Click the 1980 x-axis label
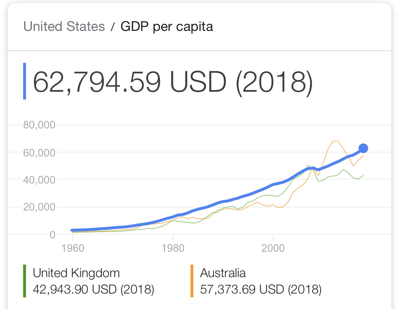The width and height of the screenshot is (399, 309). point(173,248)
